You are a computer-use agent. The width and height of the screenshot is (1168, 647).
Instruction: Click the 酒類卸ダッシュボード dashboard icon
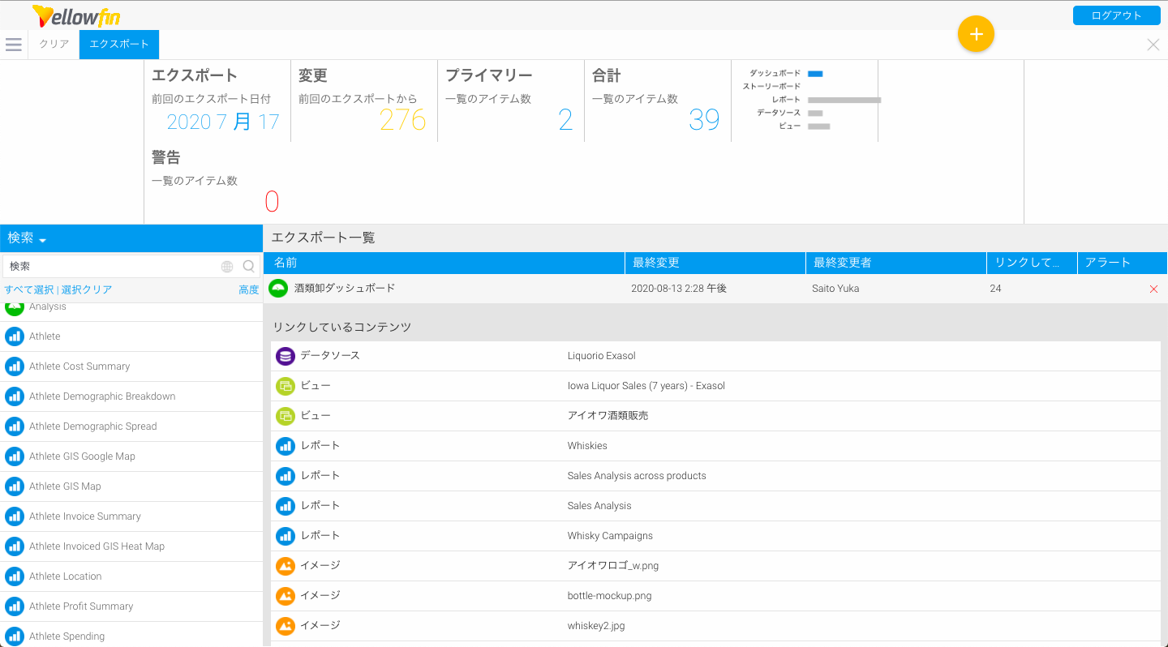[x=278, y=289]
